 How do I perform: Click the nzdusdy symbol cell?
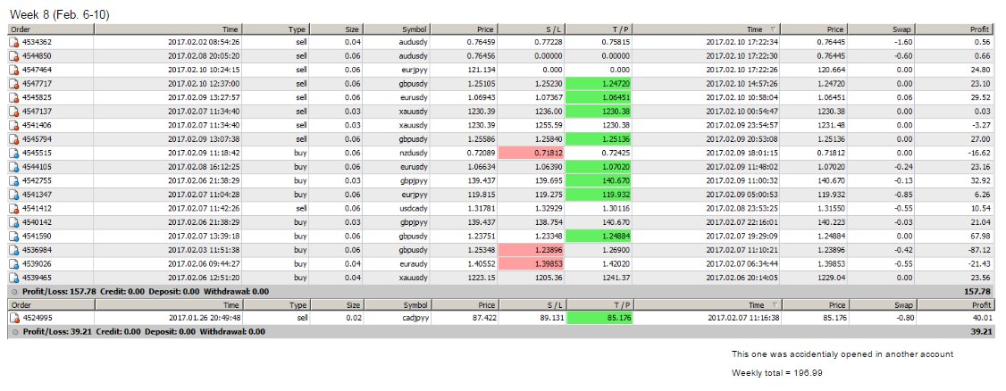tap(414, 154)
